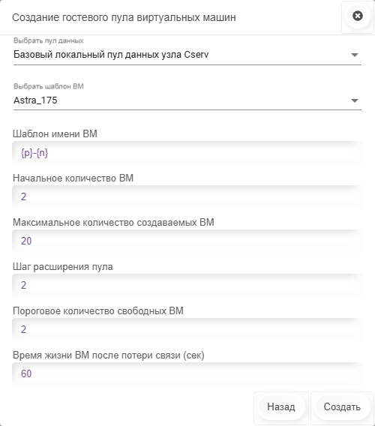Open the 'Базовый локальный пул данных' selector
The width and height of the screenshot is (375, 426).
coord(187,55)
